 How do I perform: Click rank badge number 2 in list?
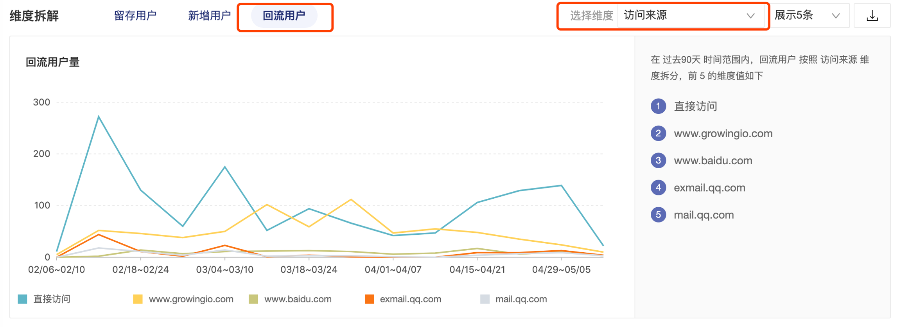(x=658, y=133)
